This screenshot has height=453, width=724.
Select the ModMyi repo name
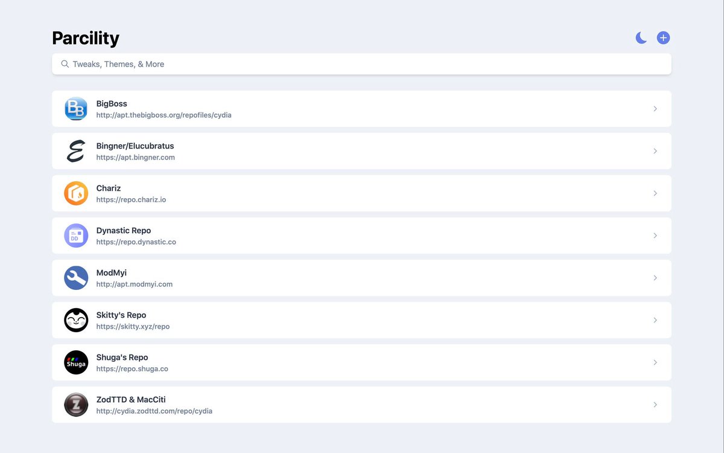pyautogui.click(x=112, y=273)
